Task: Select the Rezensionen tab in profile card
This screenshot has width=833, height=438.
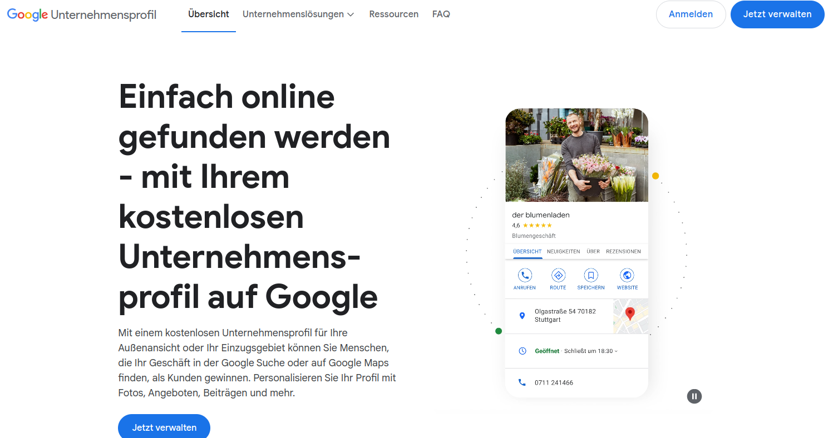Action: 623,251
